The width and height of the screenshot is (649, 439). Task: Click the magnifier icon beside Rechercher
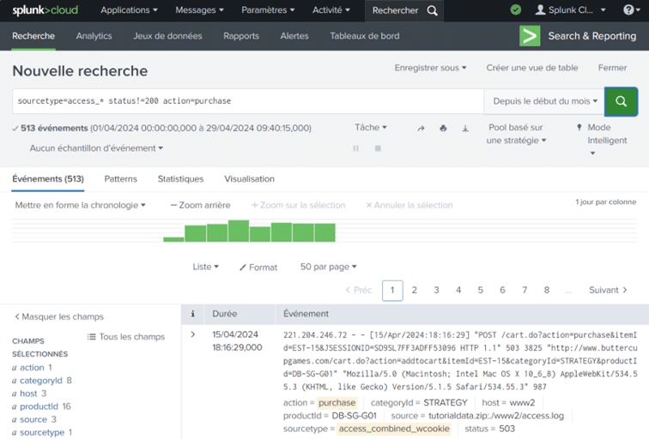pyautogui.click(x=432, y=11)
